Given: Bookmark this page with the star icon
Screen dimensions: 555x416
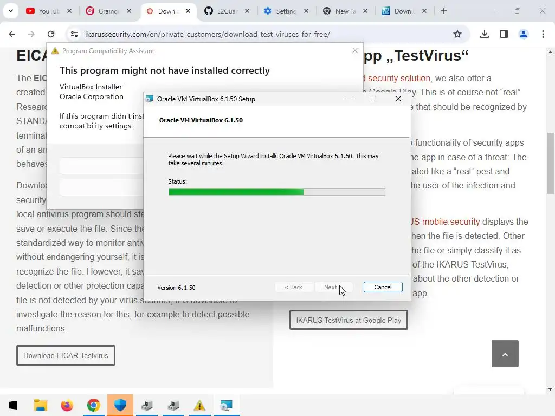Looking at the screenshot, I should point(457,34).
